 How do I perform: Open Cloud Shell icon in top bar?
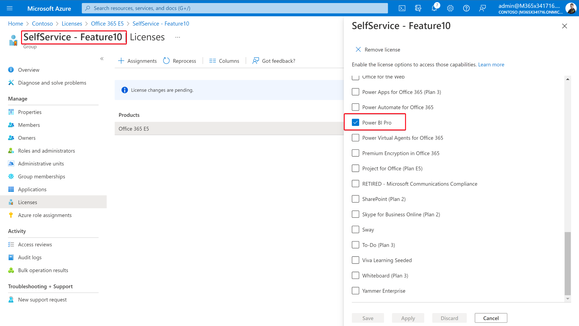402,8
